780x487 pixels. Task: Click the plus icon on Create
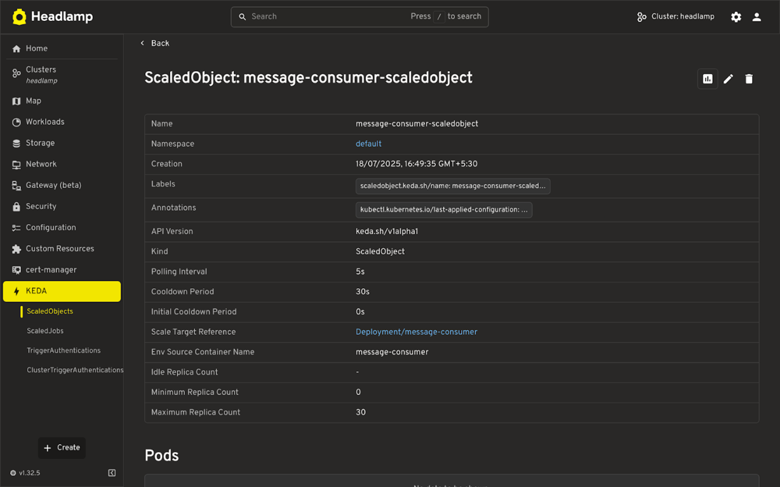tap(47, 448)
